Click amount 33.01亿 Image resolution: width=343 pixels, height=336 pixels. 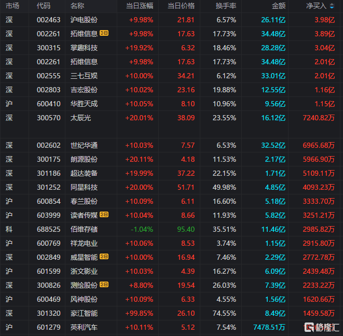point(273,76)
